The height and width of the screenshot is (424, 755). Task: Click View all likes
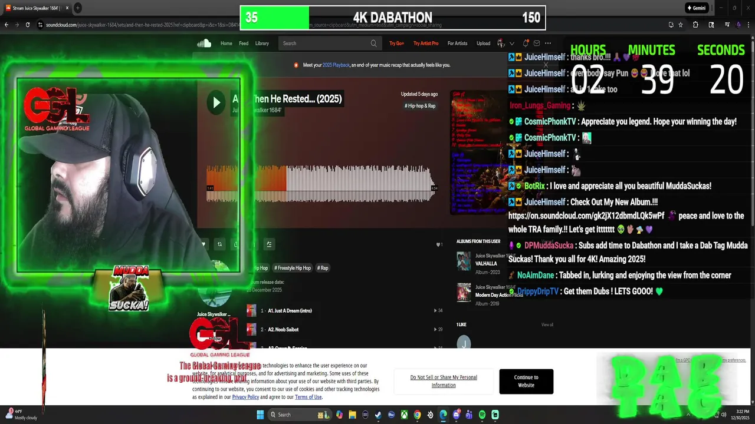click(x=547, y=324)
